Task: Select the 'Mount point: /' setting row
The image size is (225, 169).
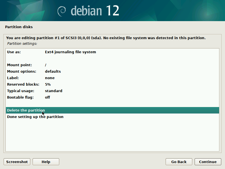Action: point(112,65)
